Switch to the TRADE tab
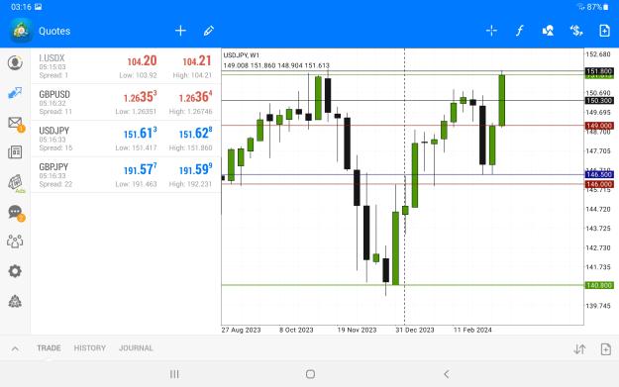Image resolution: width=619 pixels, height=387 pixels. tap(49, 348)
